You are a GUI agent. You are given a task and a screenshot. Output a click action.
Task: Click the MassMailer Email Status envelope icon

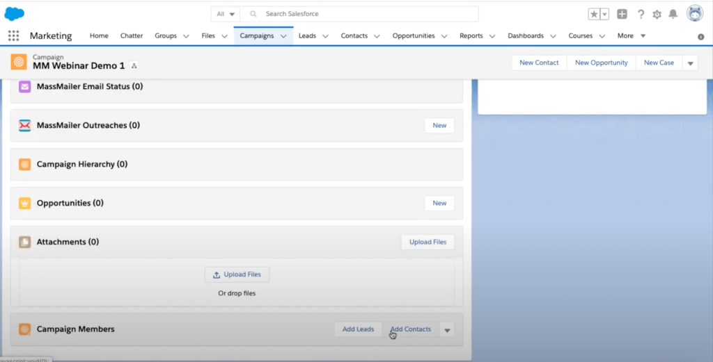(24, 86)
